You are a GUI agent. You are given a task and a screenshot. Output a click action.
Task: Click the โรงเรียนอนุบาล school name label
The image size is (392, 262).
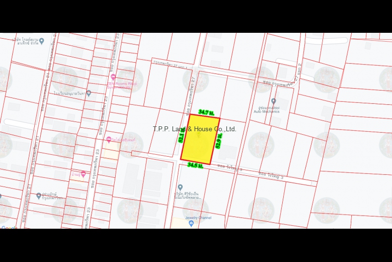tap(70, 94)
